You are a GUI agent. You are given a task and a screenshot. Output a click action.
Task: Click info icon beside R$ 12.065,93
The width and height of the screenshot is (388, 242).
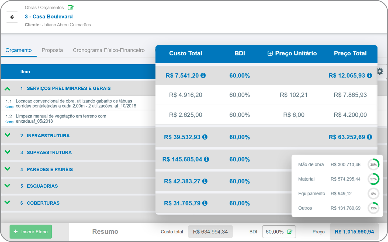point(369,76)
